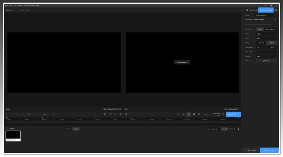Click the Render preview button

coord(231,115)
